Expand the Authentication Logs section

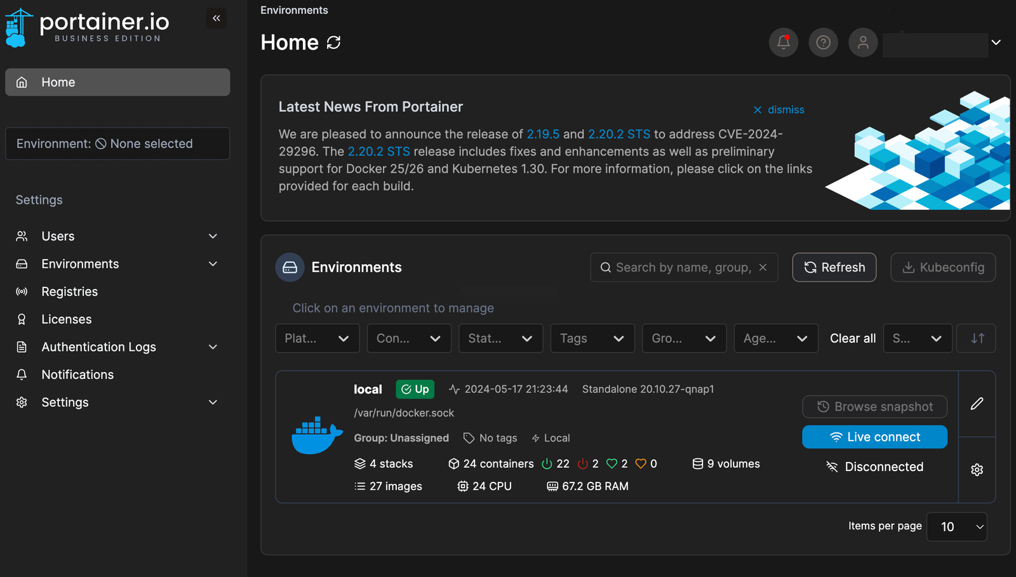pyautogui.click(x=213, y=347)
